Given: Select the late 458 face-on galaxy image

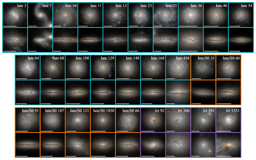Looking at the screenshot, I should tap(178, 67).
